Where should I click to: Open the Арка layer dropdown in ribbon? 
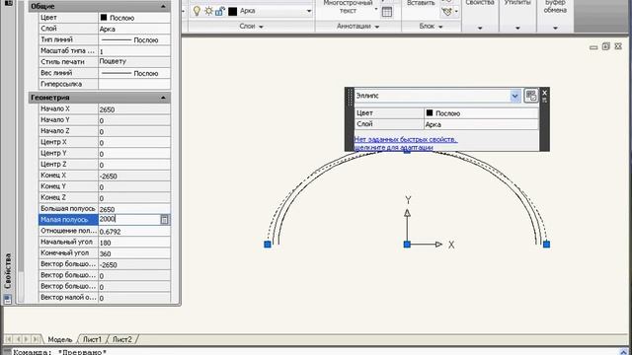click(x=309, y=11)
